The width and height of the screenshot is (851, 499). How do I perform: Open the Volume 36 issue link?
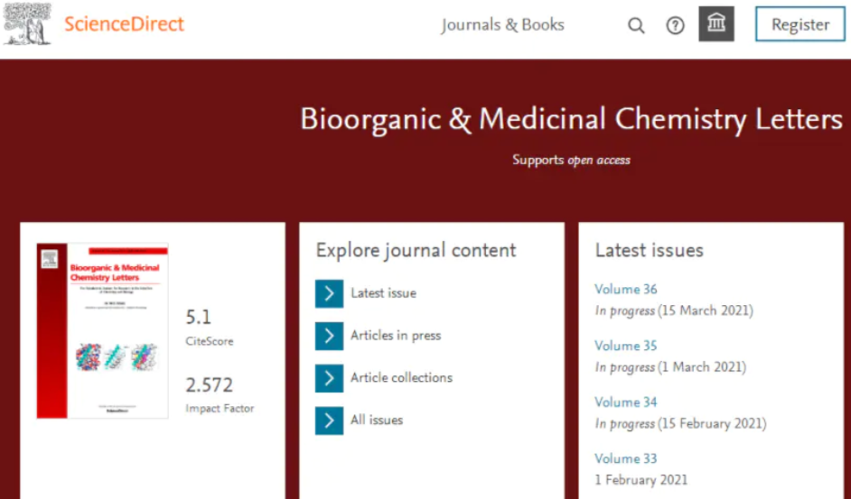[x=626, y=289]
